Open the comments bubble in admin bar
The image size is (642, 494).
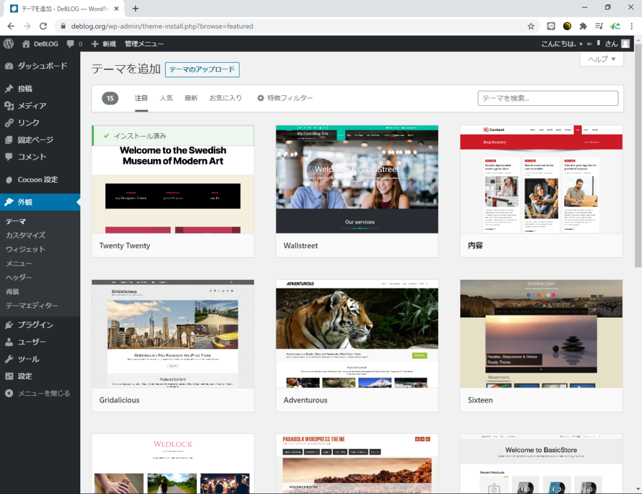[x=70, y=44]
